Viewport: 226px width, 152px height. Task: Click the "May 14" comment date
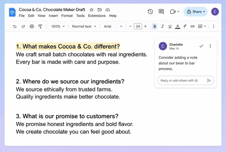[x=174, y=49]
